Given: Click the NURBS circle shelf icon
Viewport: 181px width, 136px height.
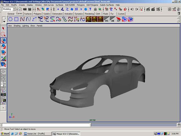Looking at the screenshot, I should point(10,19).
